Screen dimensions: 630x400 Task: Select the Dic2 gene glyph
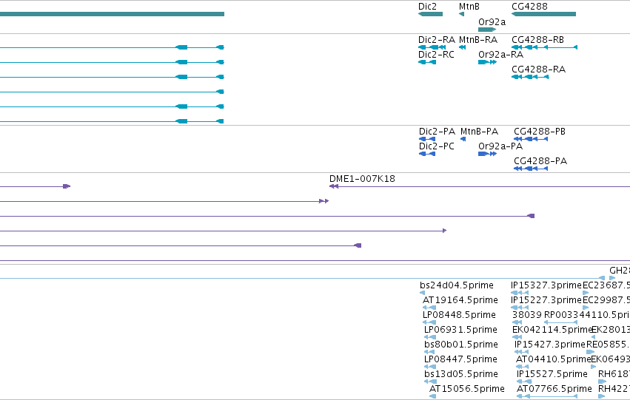430,14
